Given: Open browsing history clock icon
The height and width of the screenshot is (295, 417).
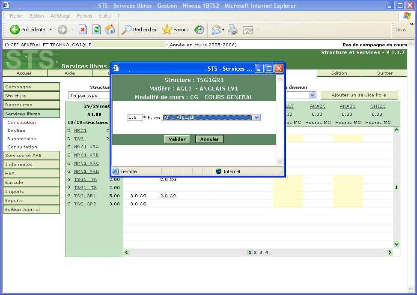Looking at the screenshot, I should [x=199, y=30].
